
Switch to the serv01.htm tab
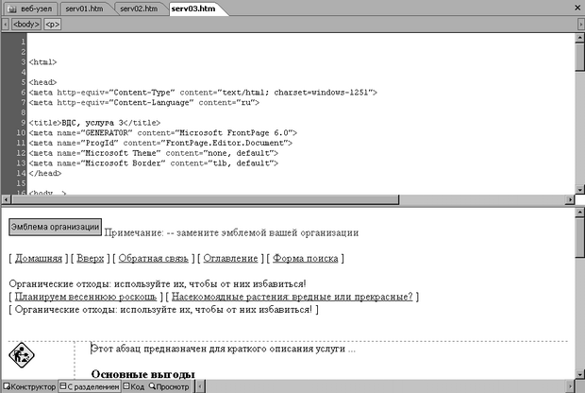point(86,9)
